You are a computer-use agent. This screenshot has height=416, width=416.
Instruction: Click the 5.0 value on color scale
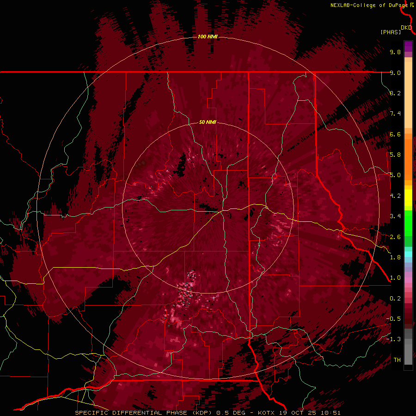[x=395, y=175]
